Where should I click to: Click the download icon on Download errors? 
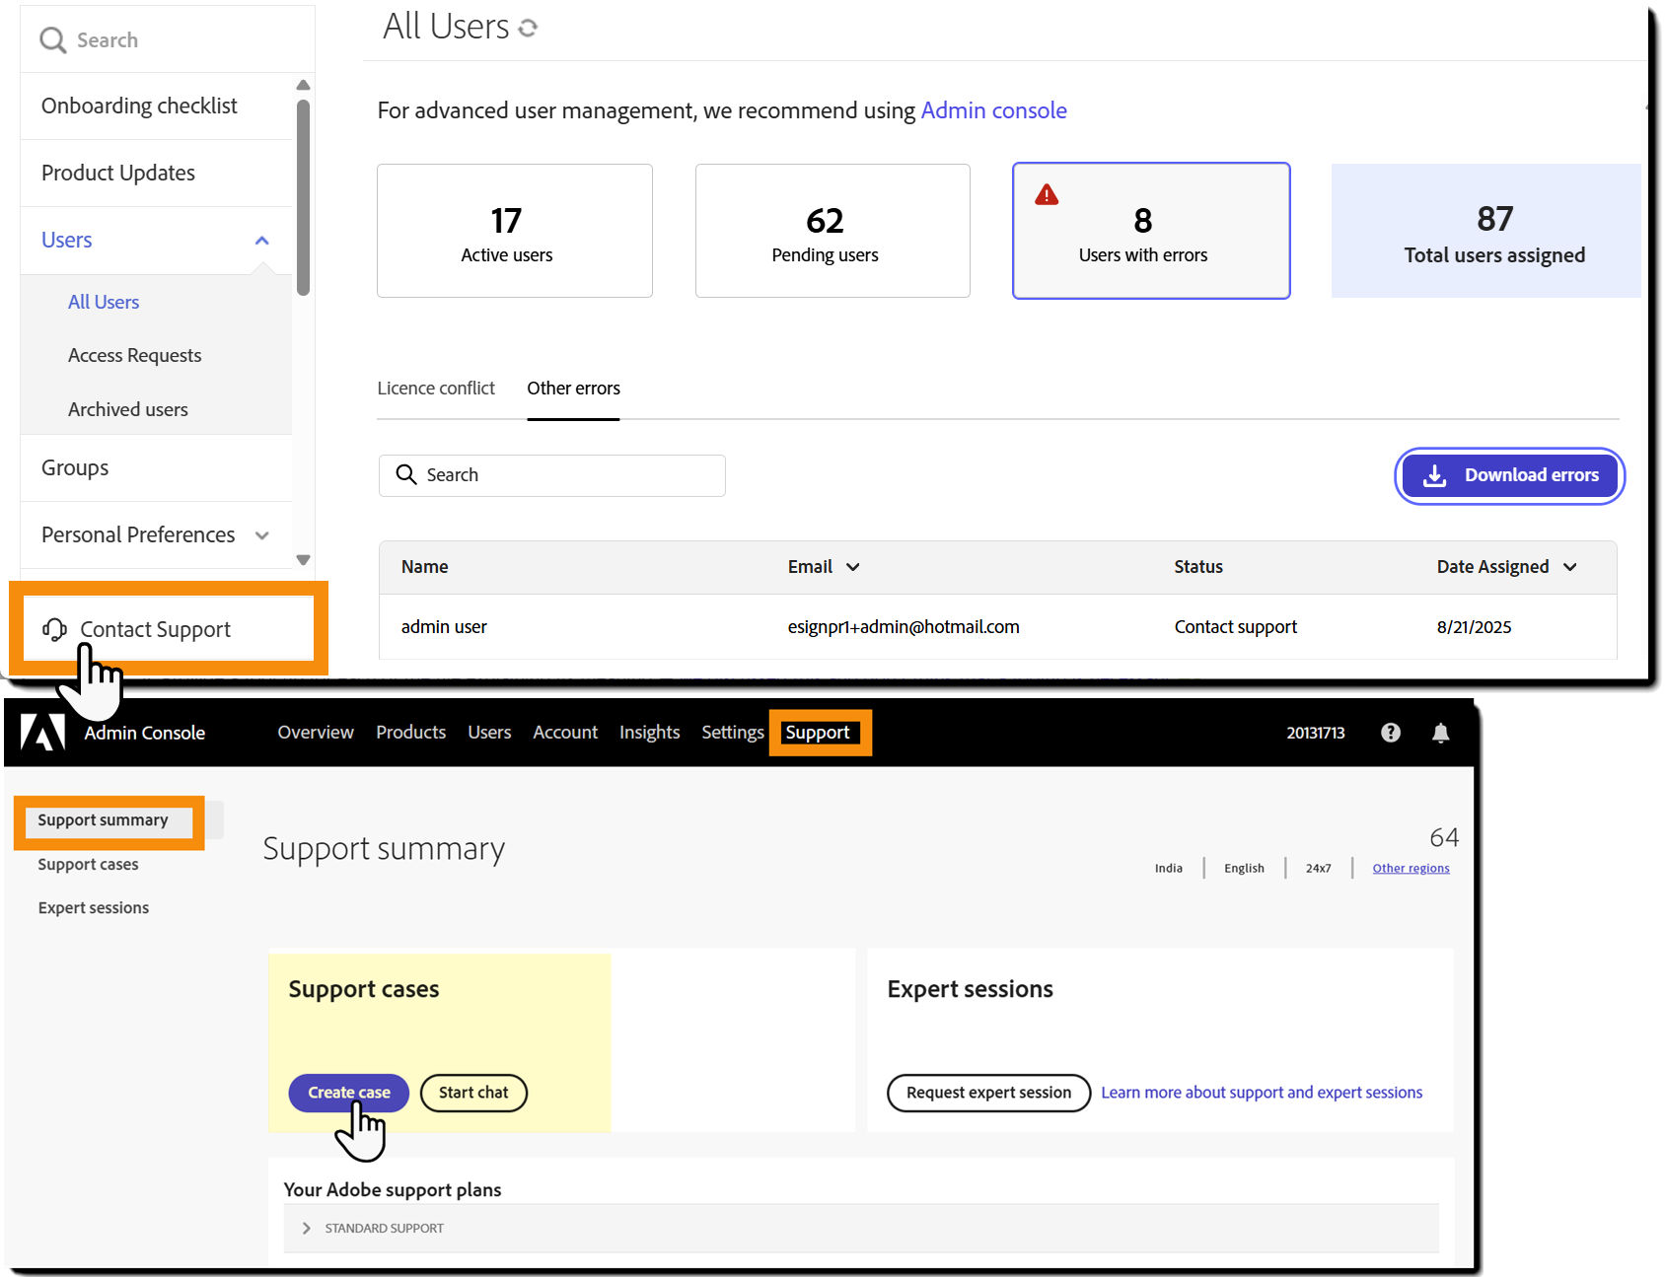coord(1435,475)
